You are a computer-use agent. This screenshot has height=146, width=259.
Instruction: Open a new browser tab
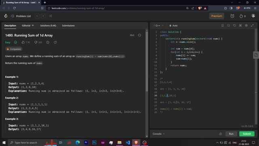pyautogui.click(x=45, y=2)
